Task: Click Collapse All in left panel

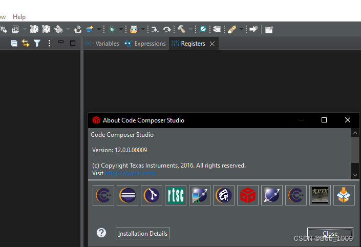Action: point(14,43)
